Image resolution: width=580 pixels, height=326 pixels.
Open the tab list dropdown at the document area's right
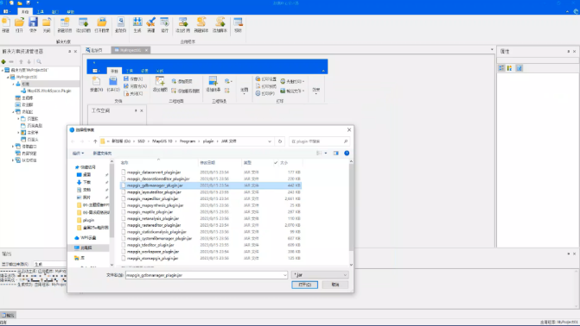point(492,49)
